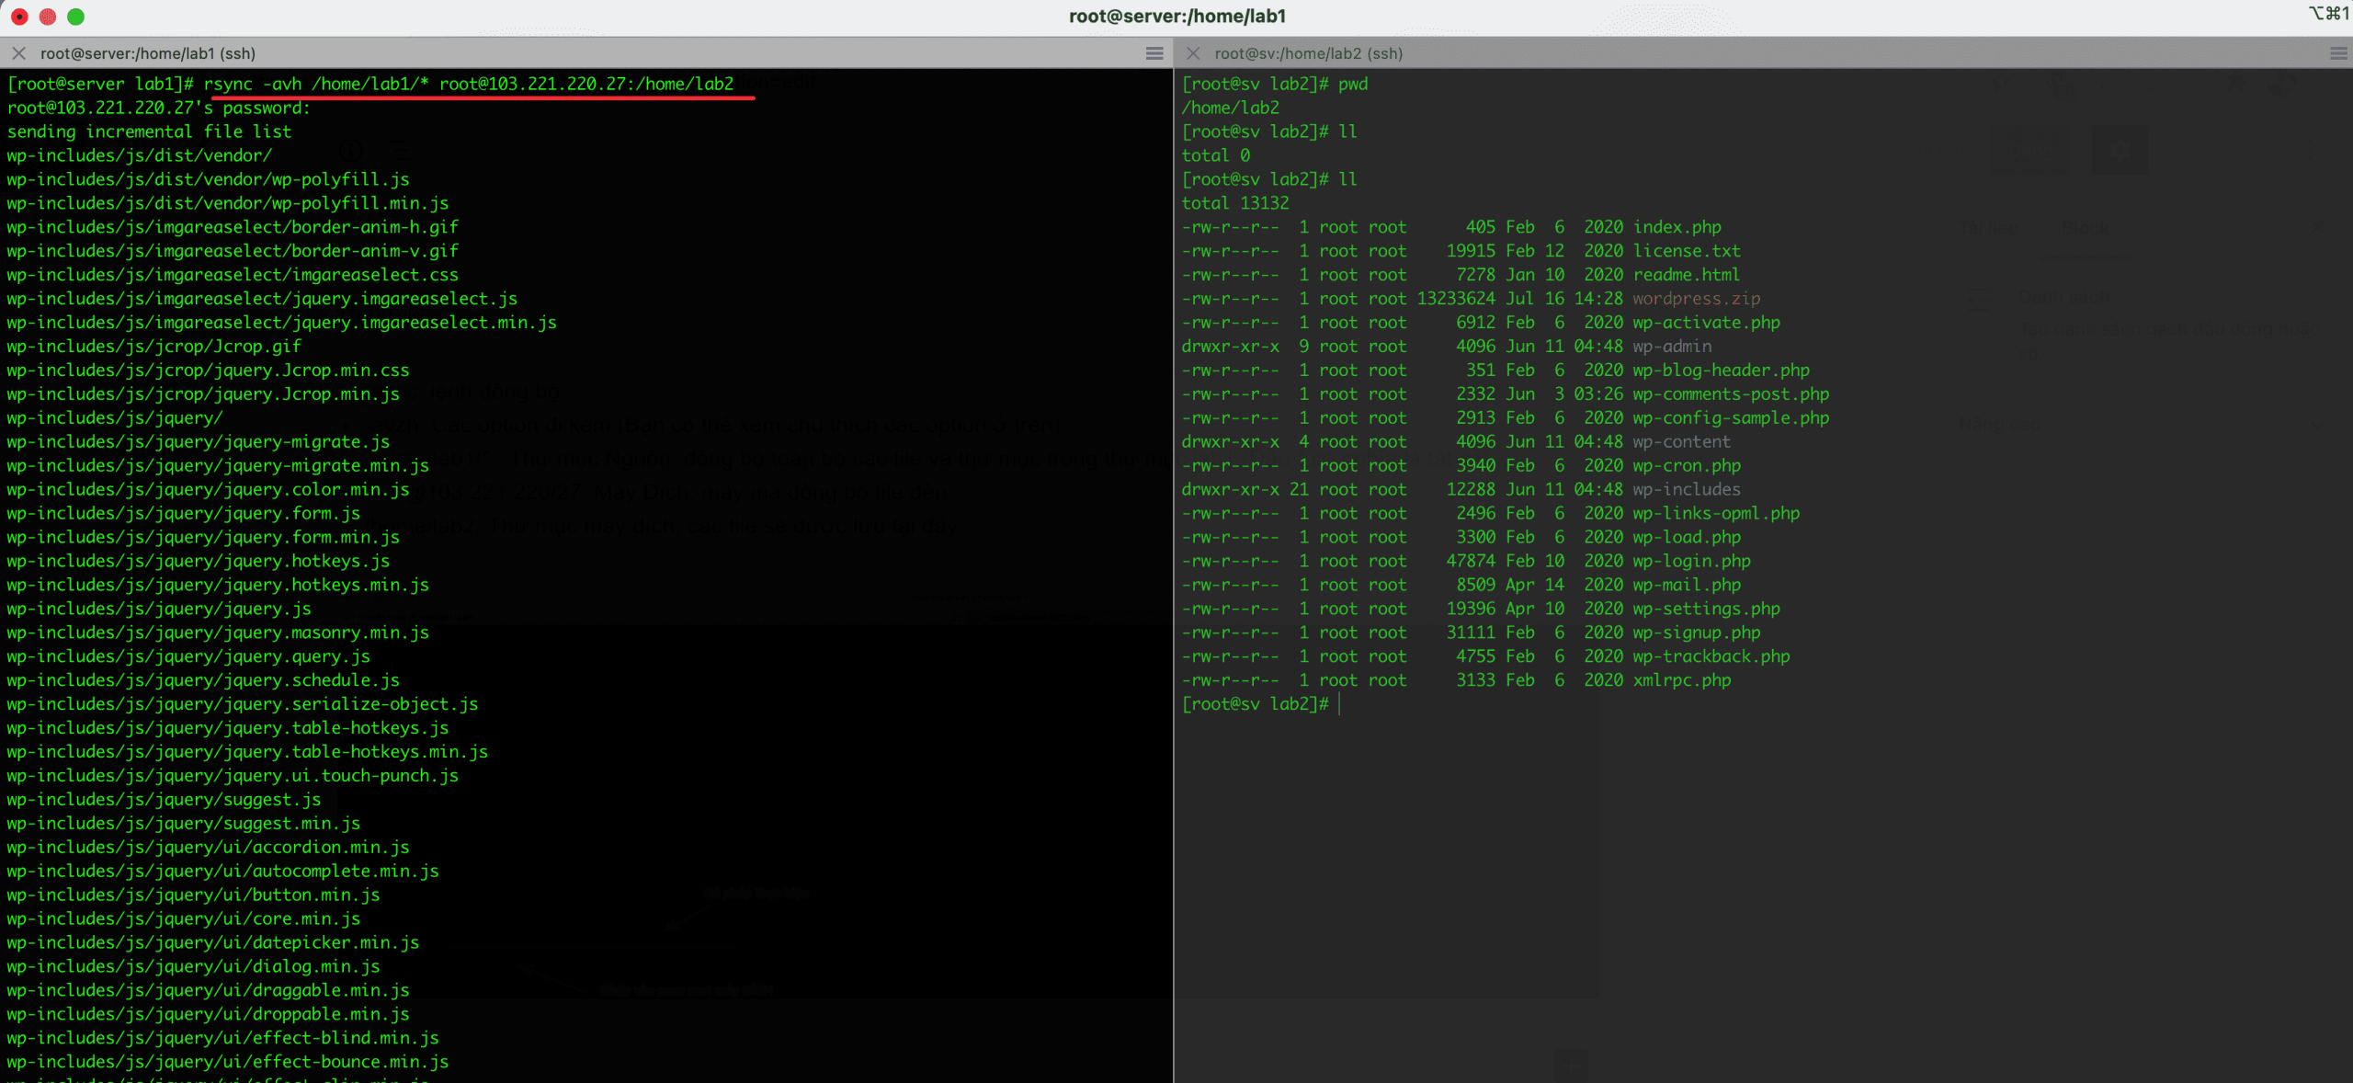Click 'sending incremental file list' line

149,131
